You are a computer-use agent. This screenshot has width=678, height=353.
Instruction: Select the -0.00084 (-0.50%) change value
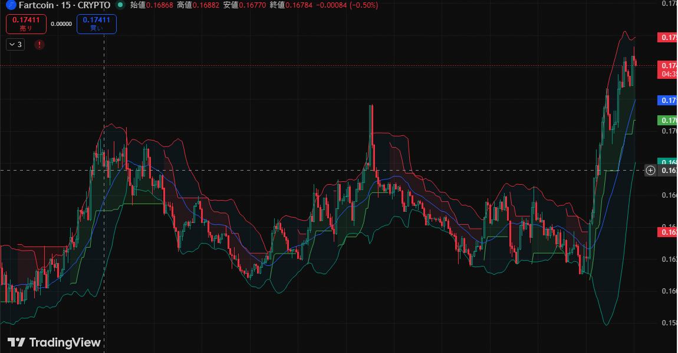347,5
